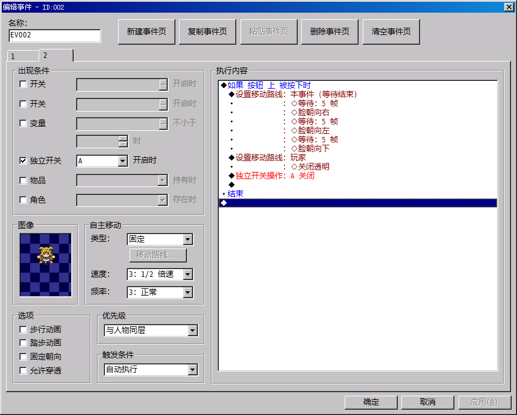The height and width of the screenshot is (415, 517).
Task: Select the 脸朝向左 command line
Action: 358,131
